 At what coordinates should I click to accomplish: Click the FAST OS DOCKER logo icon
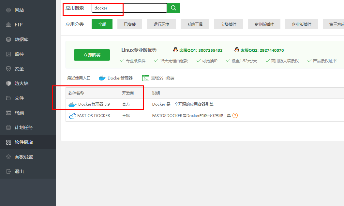[72, 116]
